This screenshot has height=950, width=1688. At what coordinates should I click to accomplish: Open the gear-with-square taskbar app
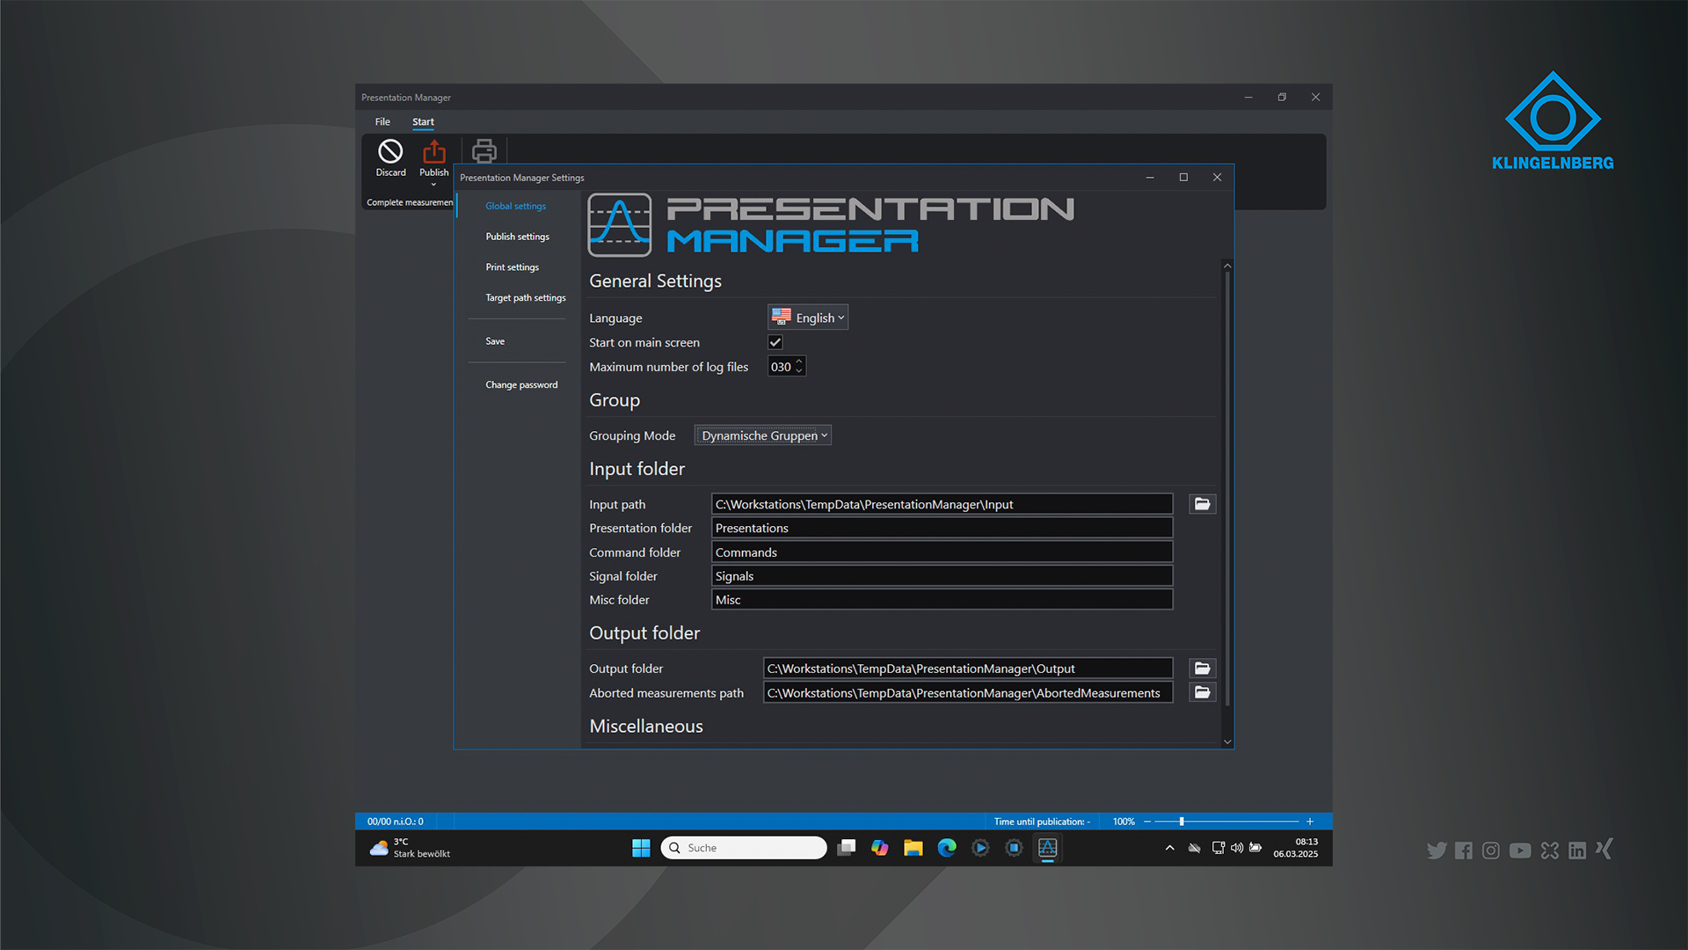[x=1014, y=848]
